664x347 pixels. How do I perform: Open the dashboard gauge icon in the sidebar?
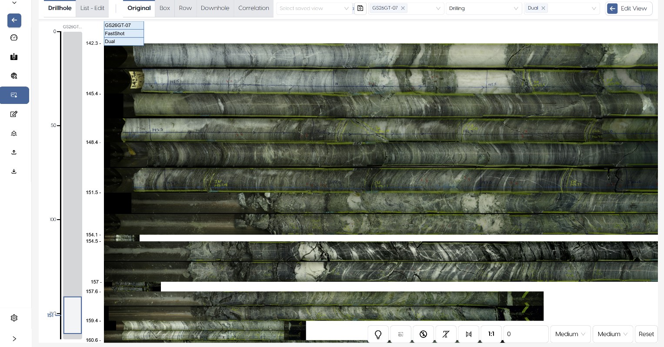(x=14, y=37)
